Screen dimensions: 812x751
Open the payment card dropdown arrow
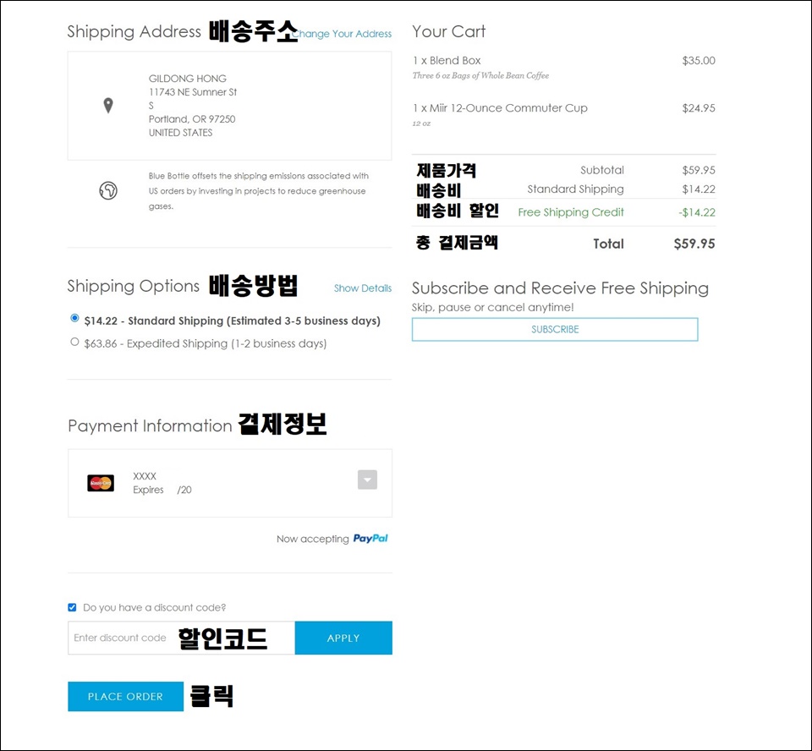[x=367, y=480]
